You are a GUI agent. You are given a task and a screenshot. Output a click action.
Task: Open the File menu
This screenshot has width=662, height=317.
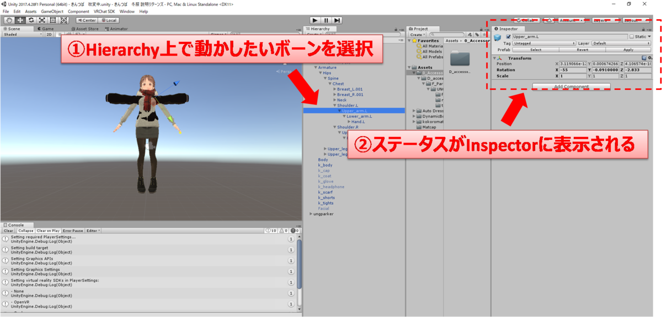6,11
